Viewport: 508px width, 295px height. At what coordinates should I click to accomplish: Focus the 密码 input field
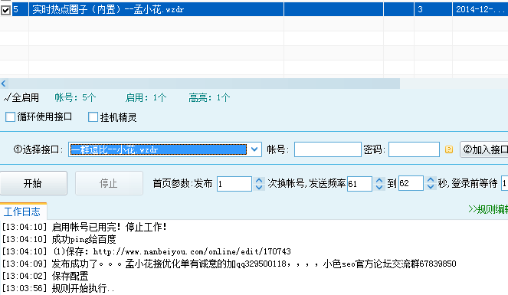pyautogui.click(x=414, y=149)
